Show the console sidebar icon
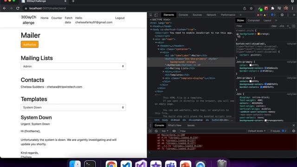The image size is (297, 167). click(x=150, y=131)
